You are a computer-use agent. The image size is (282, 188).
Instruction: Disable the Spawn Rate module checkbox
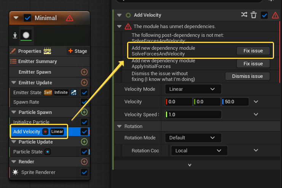[x=84, y=102]
